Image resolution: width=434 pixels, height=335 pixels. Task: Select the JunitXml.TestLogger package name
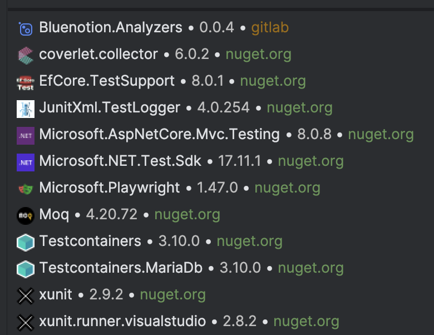coord(110,107)
